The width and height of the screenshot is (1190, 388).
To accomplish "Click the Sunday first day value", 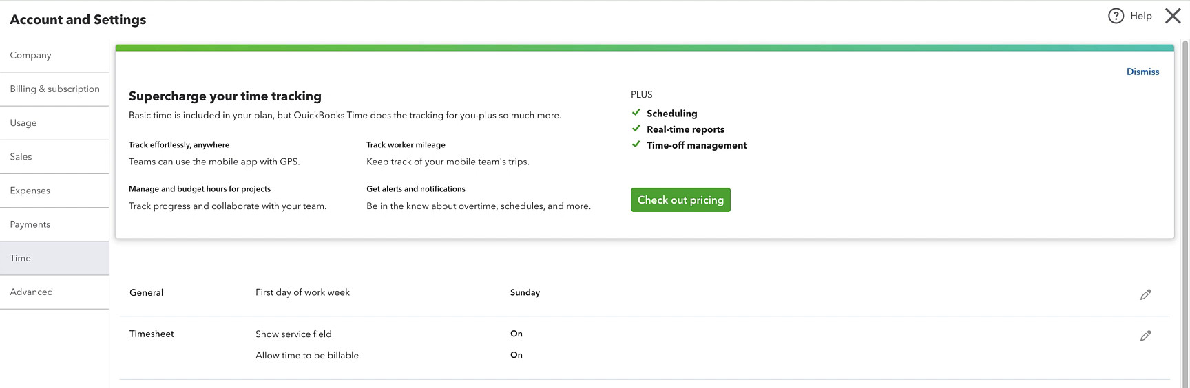I will tap(525, 292).
